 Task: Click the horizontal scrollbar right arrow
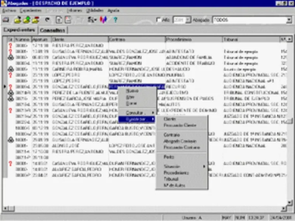[x=284, y=208]
